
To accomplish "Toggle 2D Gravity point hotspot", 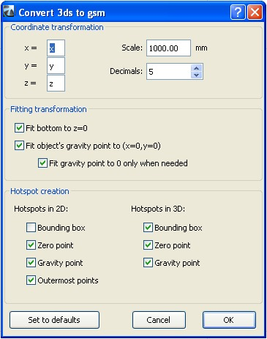I will coord(31,263).
